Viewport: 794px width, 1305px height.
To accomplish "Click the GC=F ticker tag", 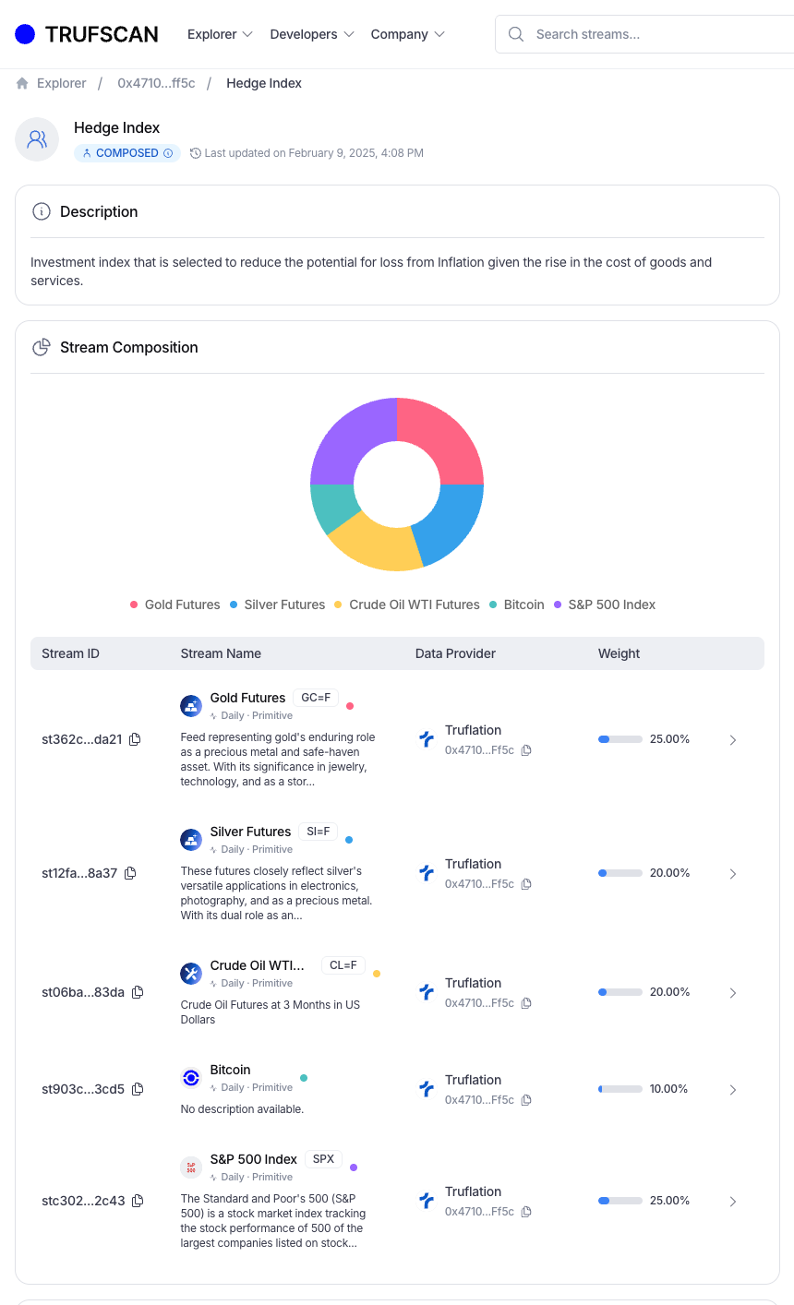I will coord(316,698).
